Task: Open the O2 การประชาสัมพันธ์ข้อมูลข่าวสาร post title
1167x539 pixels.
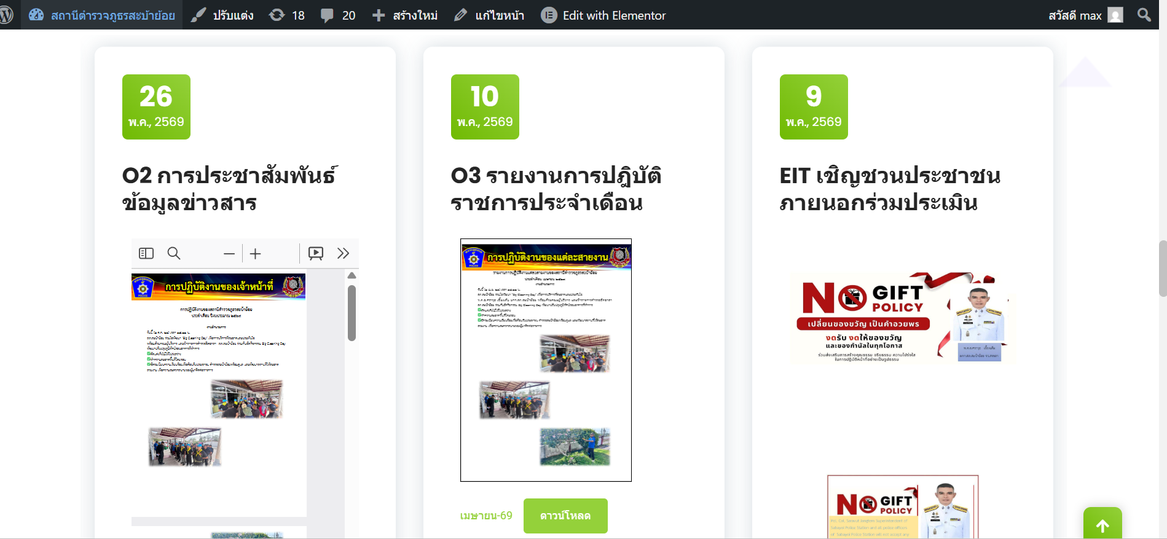Action: point(229,189)
